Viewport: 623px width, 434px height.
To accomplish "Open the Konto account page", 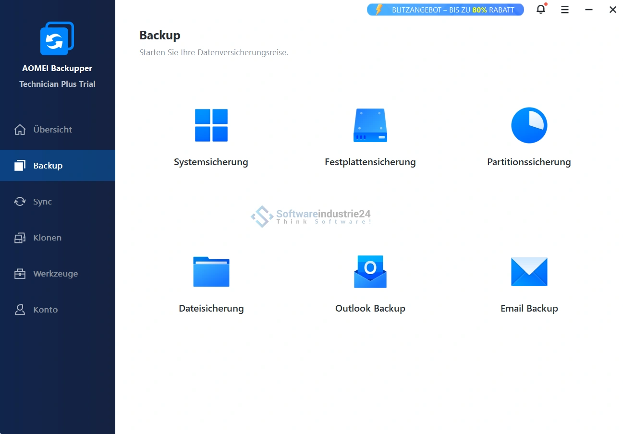I will 45,310.
